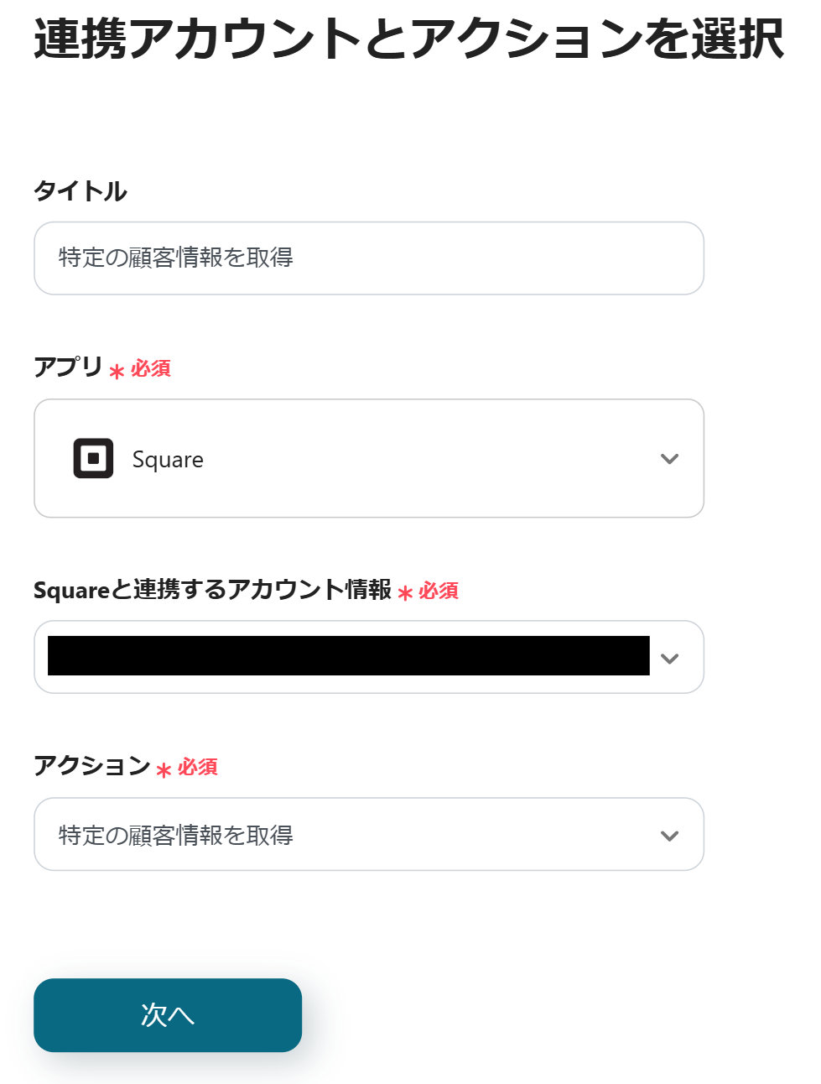
Task: Click the chevron arrow in the Square app field
Action: (x=669, y=459)
